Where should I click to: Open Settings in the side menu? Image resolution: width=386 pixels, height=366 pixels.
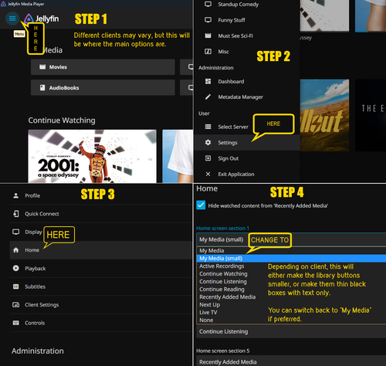tap(247, 143)
